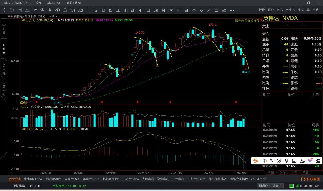
Task: Select the custom 自 period
Action: [186, 10]
